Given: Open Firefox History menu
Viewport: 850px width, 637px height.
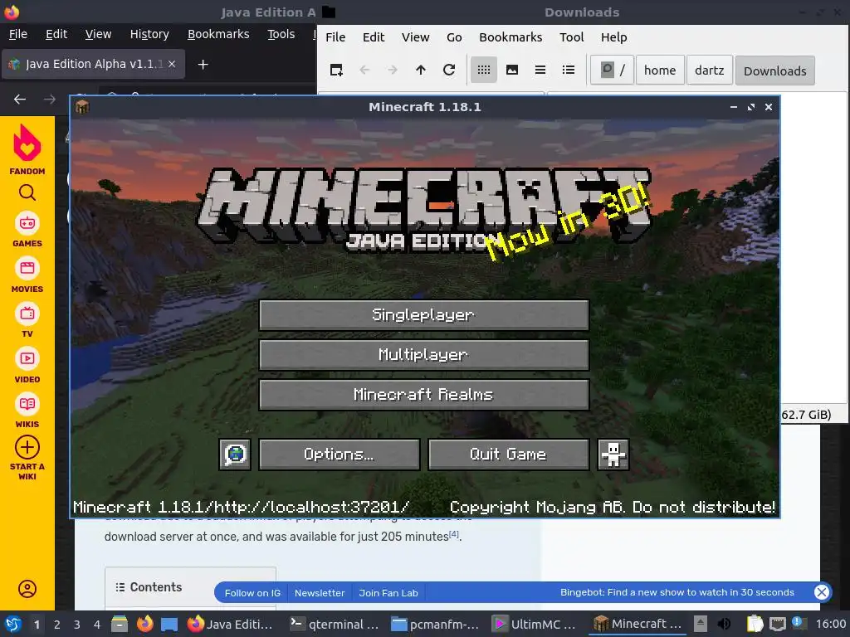Looking at the screenshot, I should click(149, 34).
